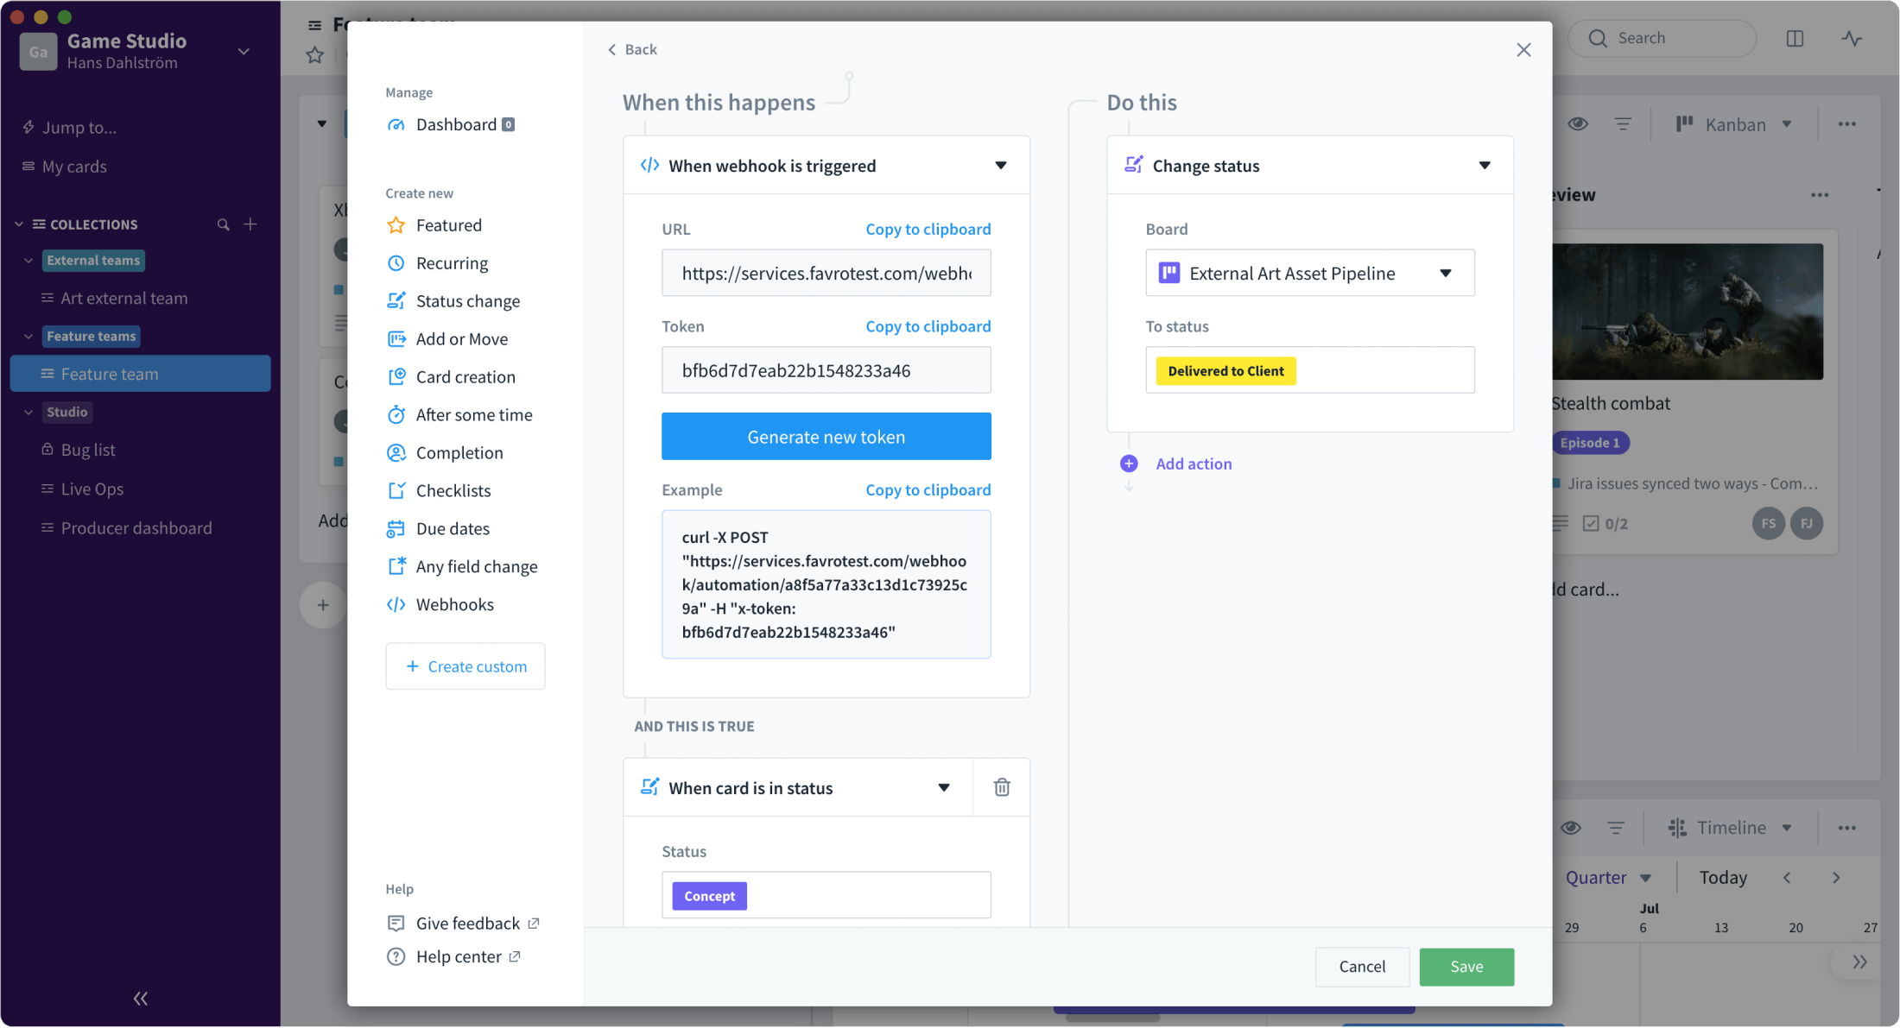Select the Webhooks trigger icon

click(396, 604)
